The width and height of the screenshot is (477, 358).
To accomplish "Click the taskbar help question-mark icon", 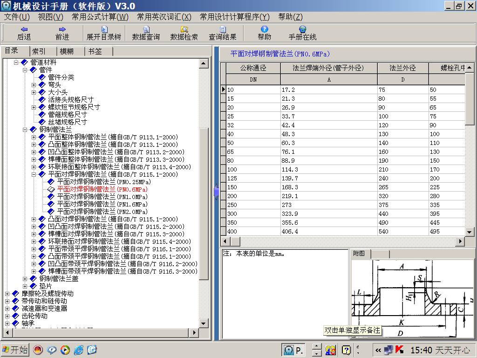I will pyautogui.click(x=346, y=350).
